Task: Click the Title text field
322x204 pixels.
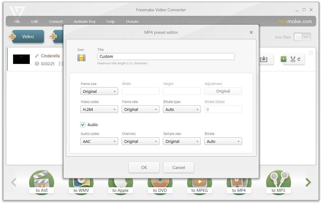Action: click(x=166, y=57)
